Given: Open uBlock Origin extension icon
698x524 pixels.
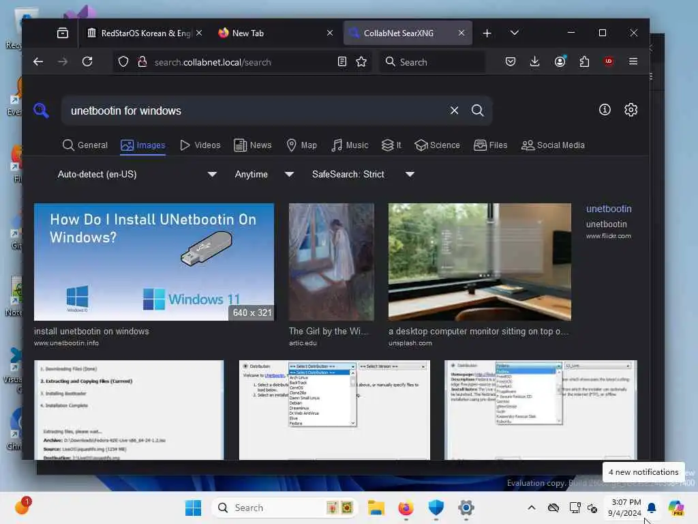Looking at the screenshot, I should 609,61.
